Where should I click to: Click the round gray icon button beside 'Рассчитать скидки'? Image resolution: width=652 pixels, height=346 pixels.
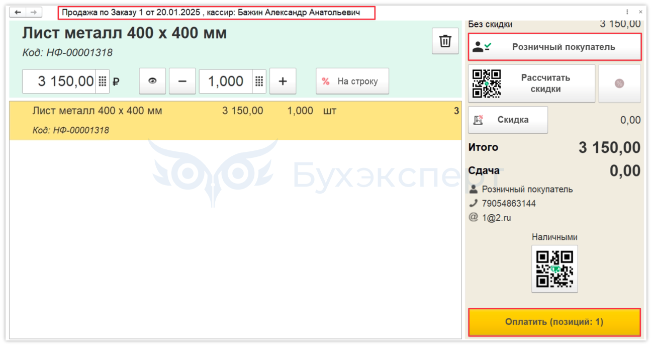point(619,83)
